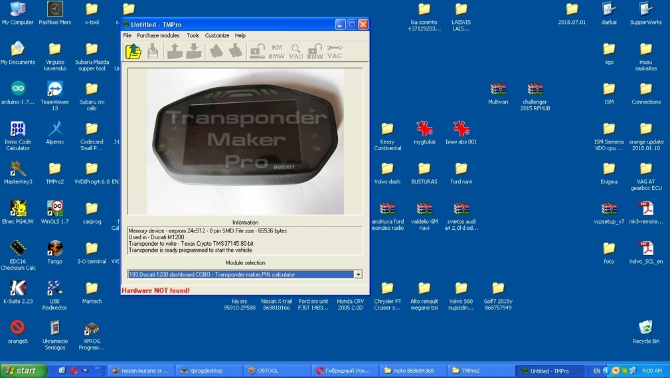Click the VAG magnifier search icon
Viewport: 670px width, 378px height.
coord(295,52)
